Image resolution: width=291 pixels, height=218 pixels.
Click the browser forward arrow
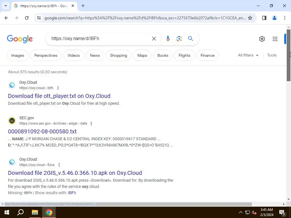[16, 18]
